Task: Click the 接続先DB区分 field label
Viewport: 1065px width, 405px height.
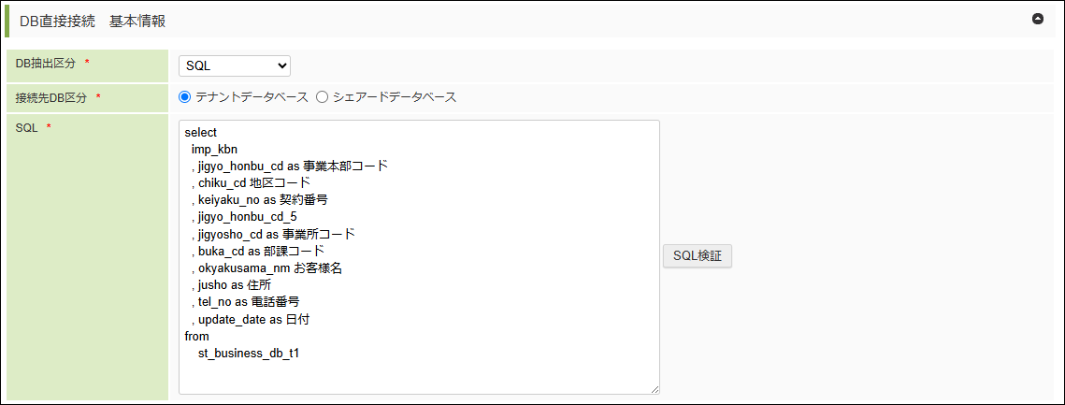Action: tap(52, 96)
